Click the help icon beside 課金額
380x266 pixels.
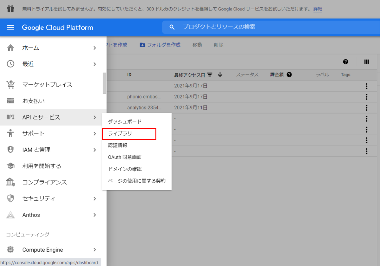tap(289, 75)
